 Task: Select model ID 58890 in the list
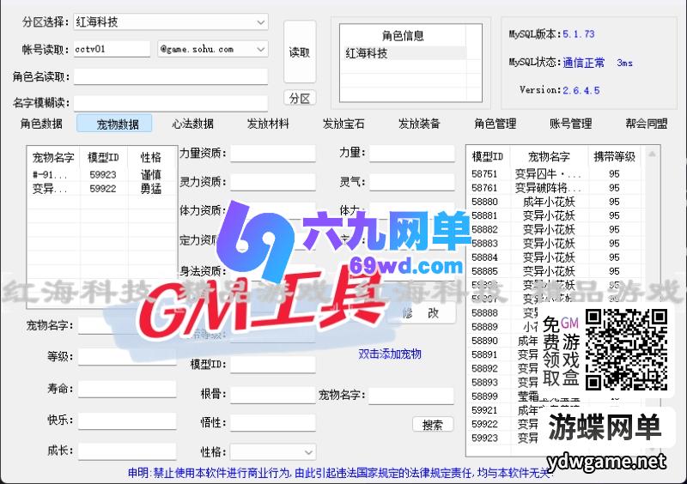click(484, 341)
